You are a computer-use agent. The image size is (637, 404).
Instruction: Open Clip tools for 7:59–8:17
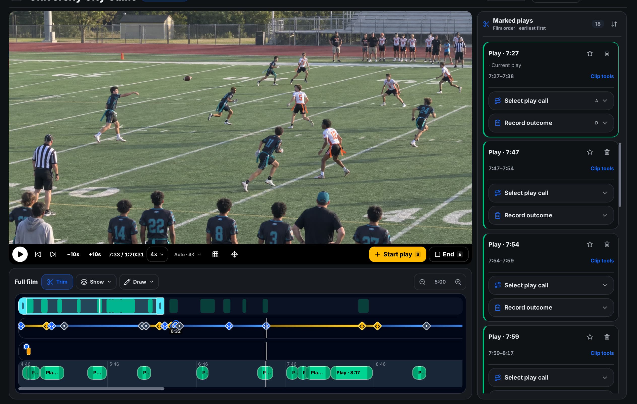[x=602, y=353]
